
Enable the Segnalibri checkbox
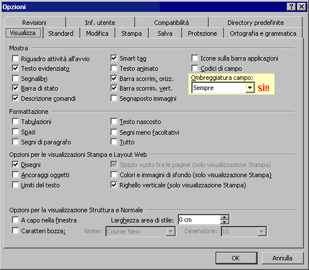pyautogui.click(x=15, y=79)
